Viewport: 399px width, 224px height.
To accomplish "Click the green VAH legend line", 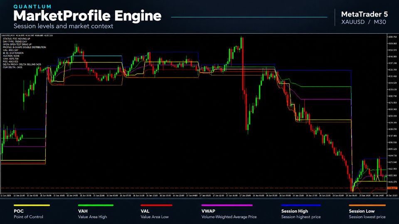I will tap(96, 205).
